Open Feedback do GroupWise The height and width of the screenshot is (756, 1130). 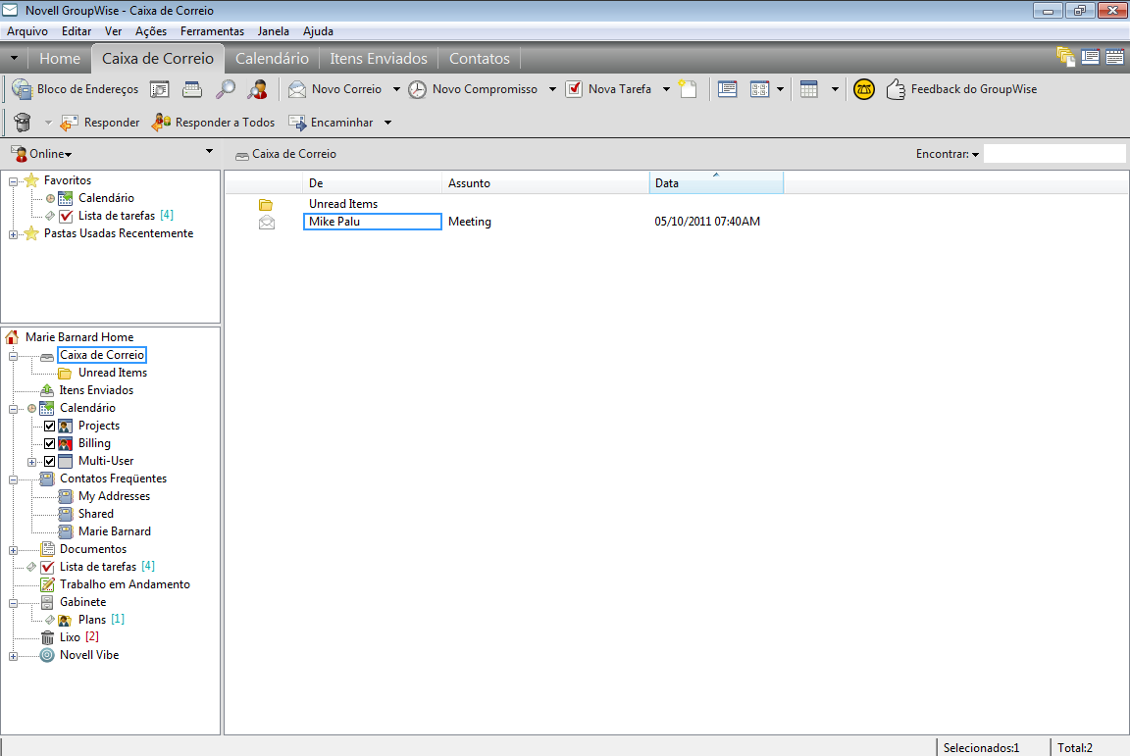pyautogui.click(x=962, y=89)
